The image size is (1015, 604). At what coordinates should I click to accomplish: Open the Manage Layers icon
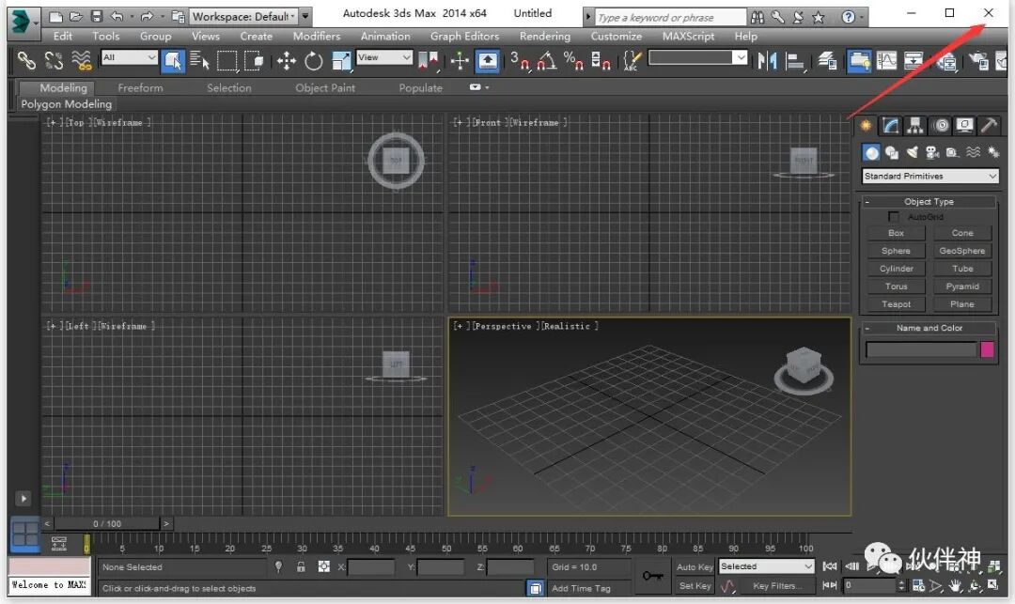tap(827, 61)
